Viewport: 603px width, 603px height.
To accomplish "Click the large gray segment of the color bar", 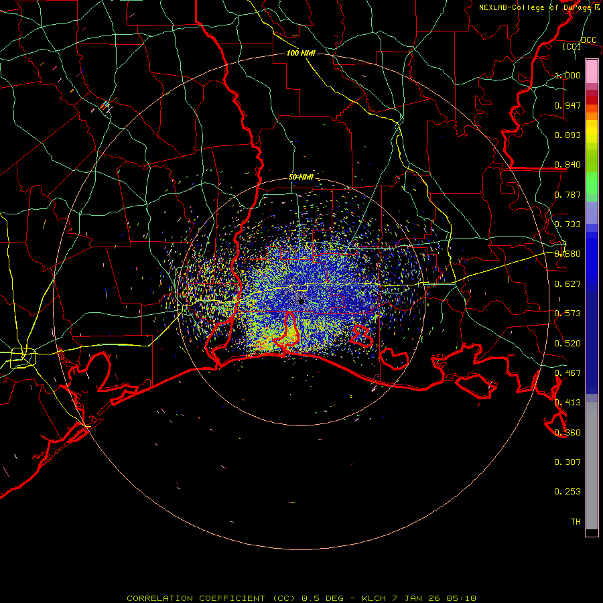I will [x=592, y=466].
